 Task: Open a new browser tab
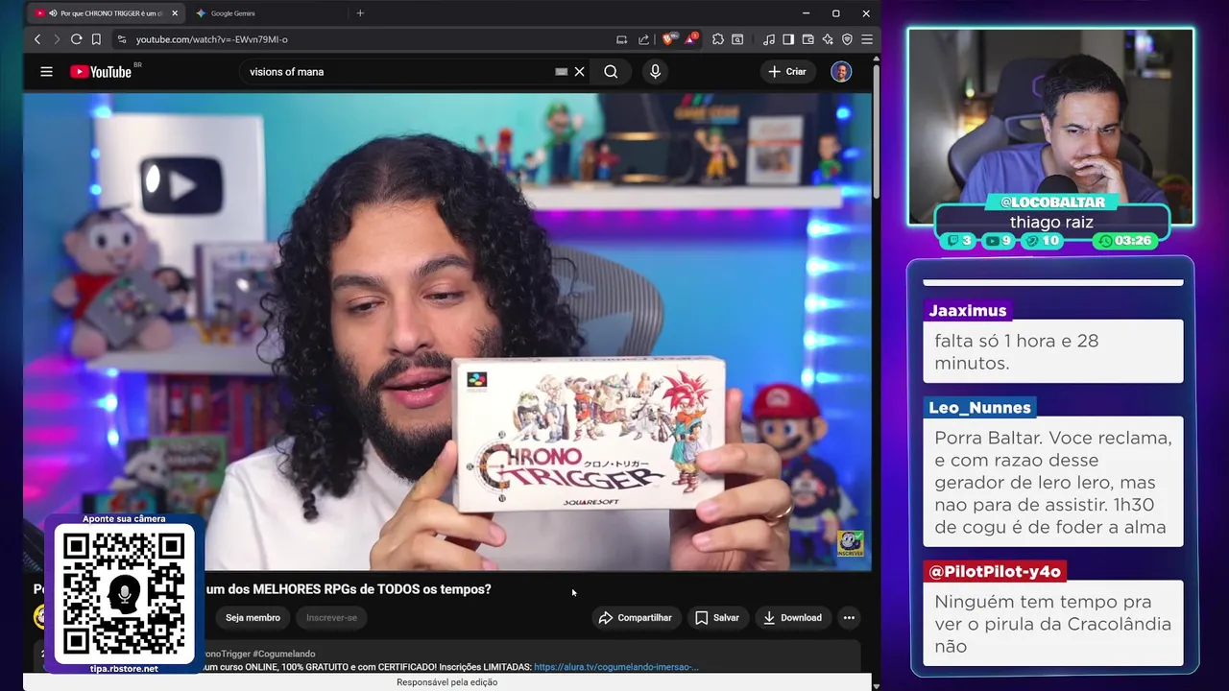[x=360, y=13]
